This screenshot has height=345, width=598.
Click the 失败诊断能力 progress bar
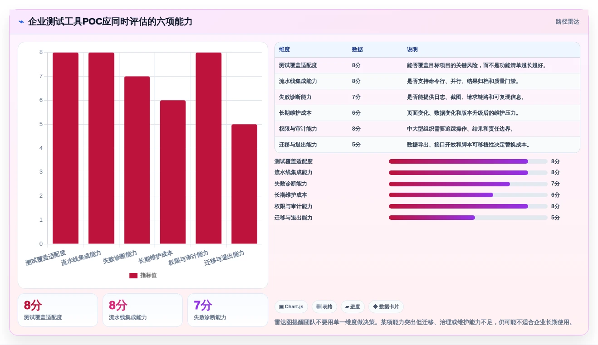pyautogui.click(x=468, y=184)
